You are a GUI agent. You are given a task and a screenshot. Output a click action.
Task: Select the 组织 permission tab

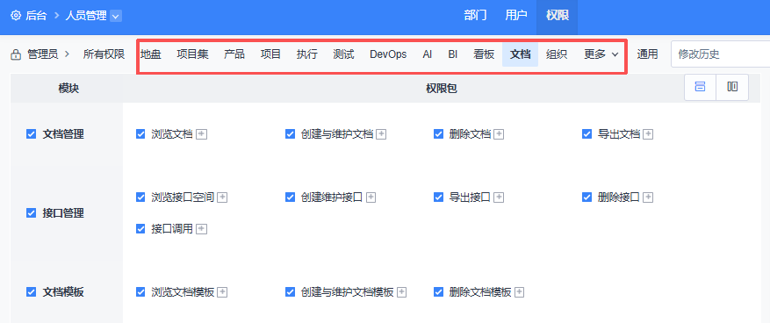coord(557,54)
